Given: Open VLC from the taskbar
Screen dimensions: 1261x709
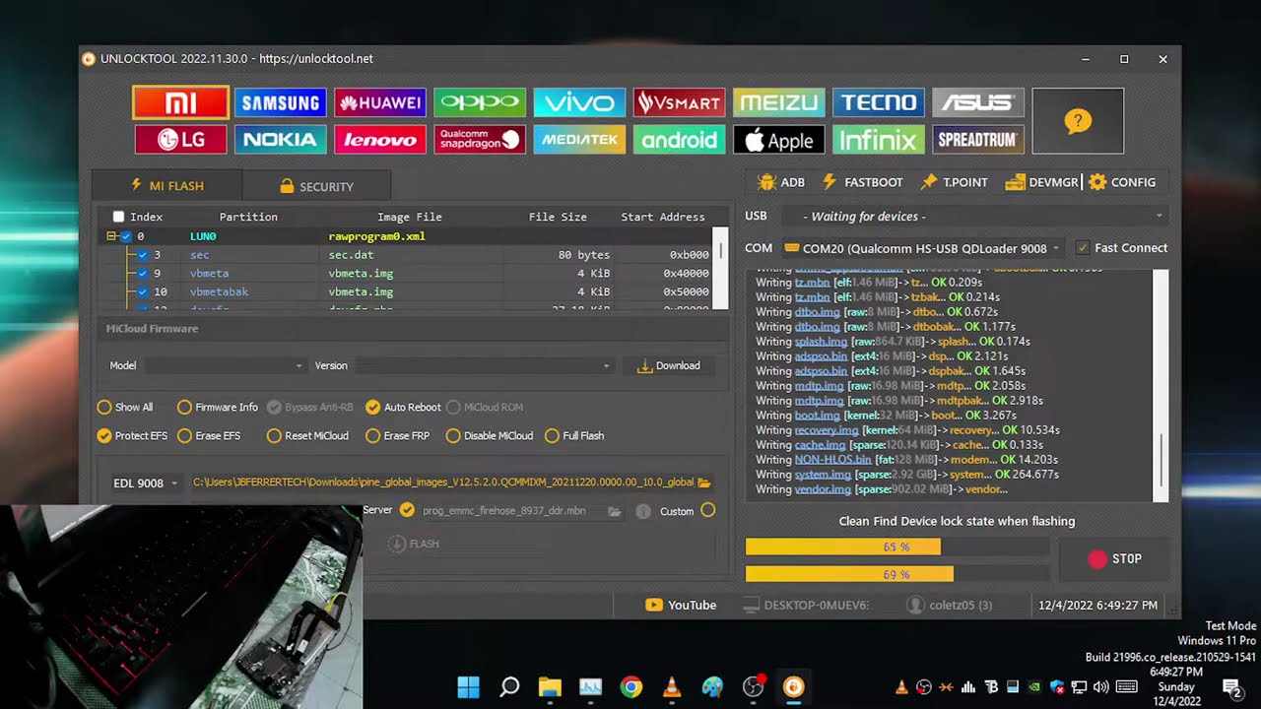Looking at the screenshot, I should [x=673, y=687].
